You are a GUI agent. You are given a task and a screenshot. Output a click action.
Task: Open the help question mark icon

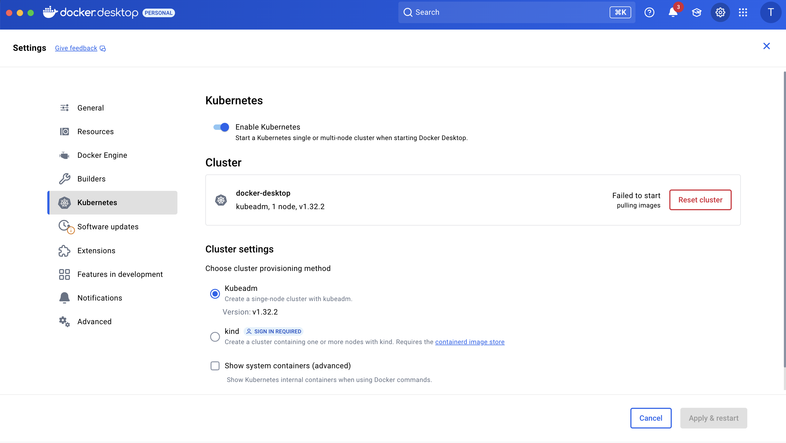point(649,12)
